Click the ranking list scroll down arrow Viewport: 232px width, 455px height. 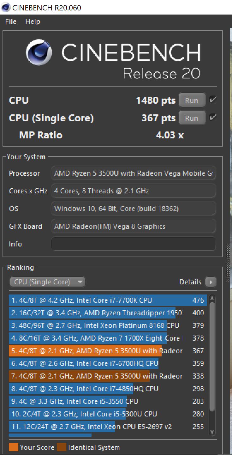click(212, 432)
